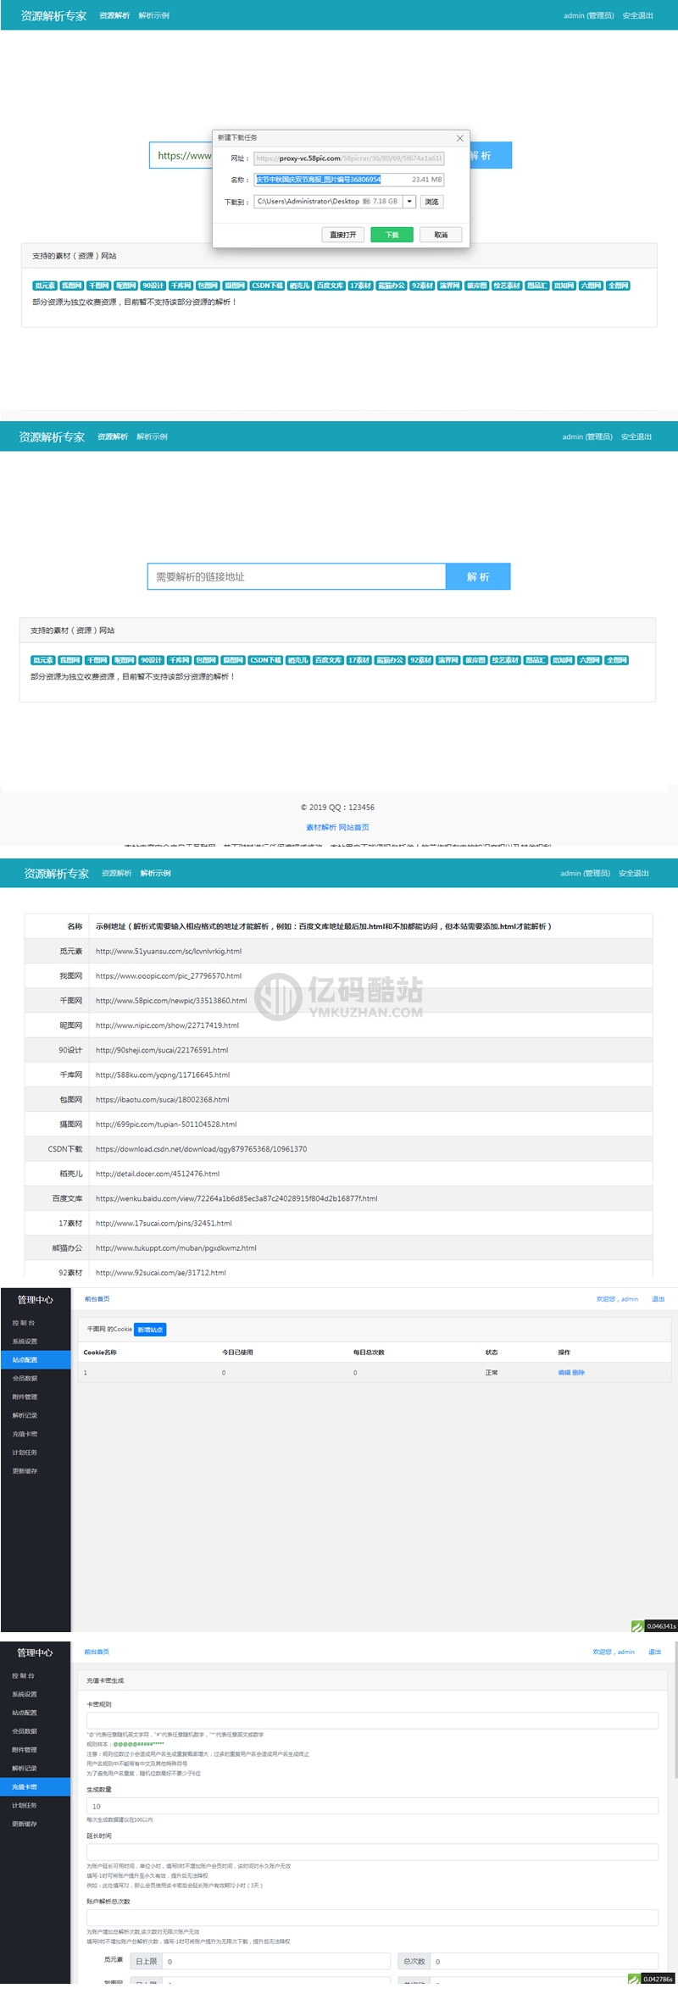The width and height of the screenshot is (678, 1994).
Task: Click the 我图网 example URL ooopic.com
Action: point(169,975)
